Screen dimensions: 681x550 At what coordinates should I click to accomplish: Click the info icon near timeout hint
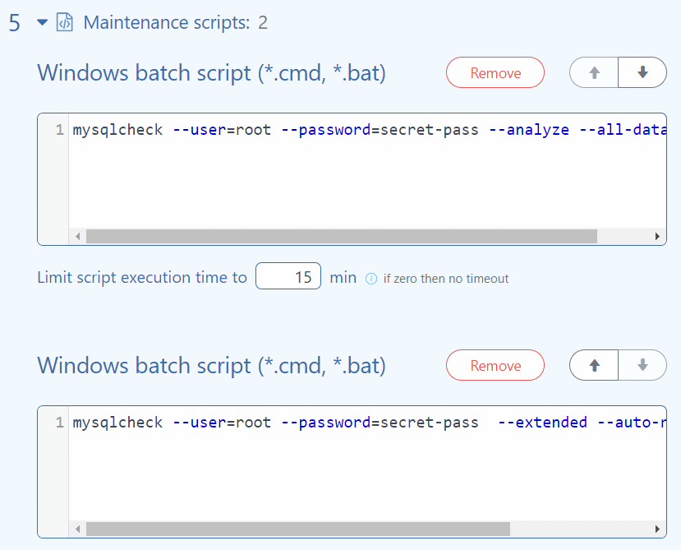click(x=370, y=279)
